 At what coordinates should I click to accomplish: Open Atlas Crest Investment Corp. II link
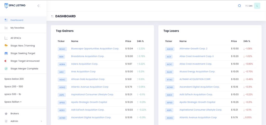196,56
